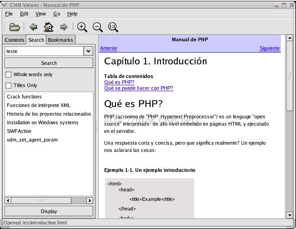The height and width of the screenshot is (229, 296).
Task: Click the horizontal scrollbar thumb in results
Action: 41,200
